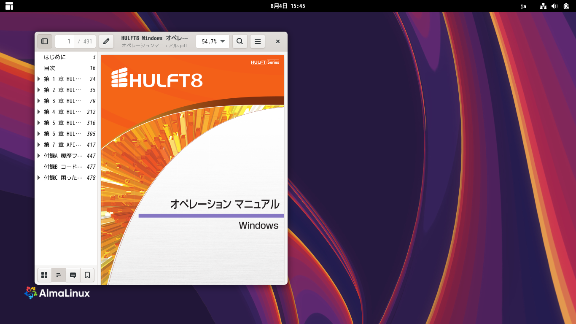Viewport: 576px width, 324px height.
Task: Toggle the sidebar panel button
Action: pyautogui.click(x=45, y=41)
